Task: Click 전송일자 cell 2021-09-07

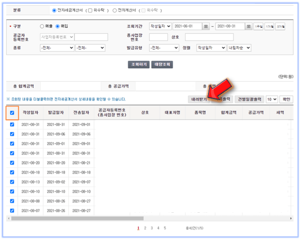Action: click(x=81, y=182)
